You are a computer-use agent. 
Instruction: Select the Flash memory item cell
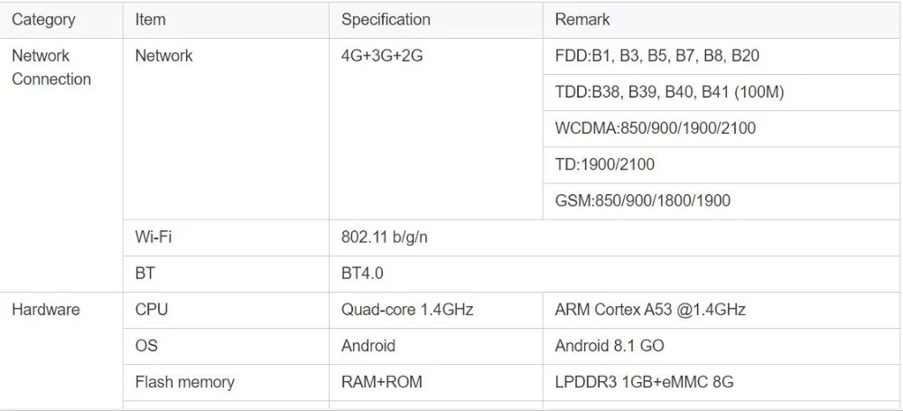tap(226, 383)
